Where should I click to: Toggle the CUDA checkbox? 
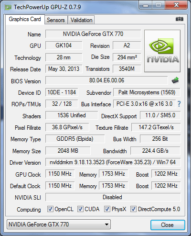click(80, 209)
